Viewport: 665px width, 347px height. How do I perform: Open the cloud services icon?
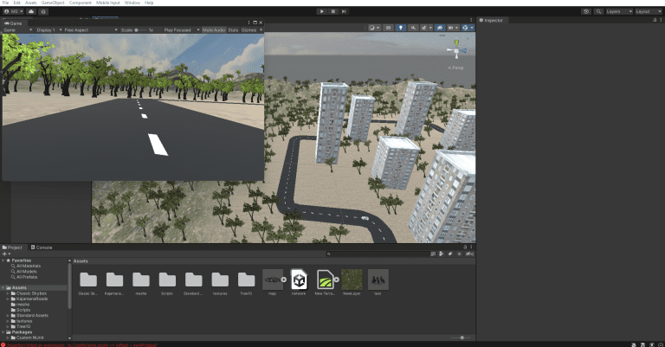click(32, 11)
